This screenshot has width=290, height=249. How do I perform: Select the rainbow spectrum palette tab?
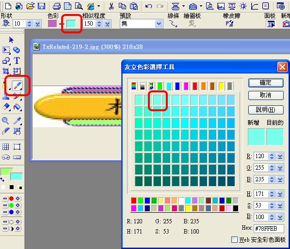[x=134, y=86]
